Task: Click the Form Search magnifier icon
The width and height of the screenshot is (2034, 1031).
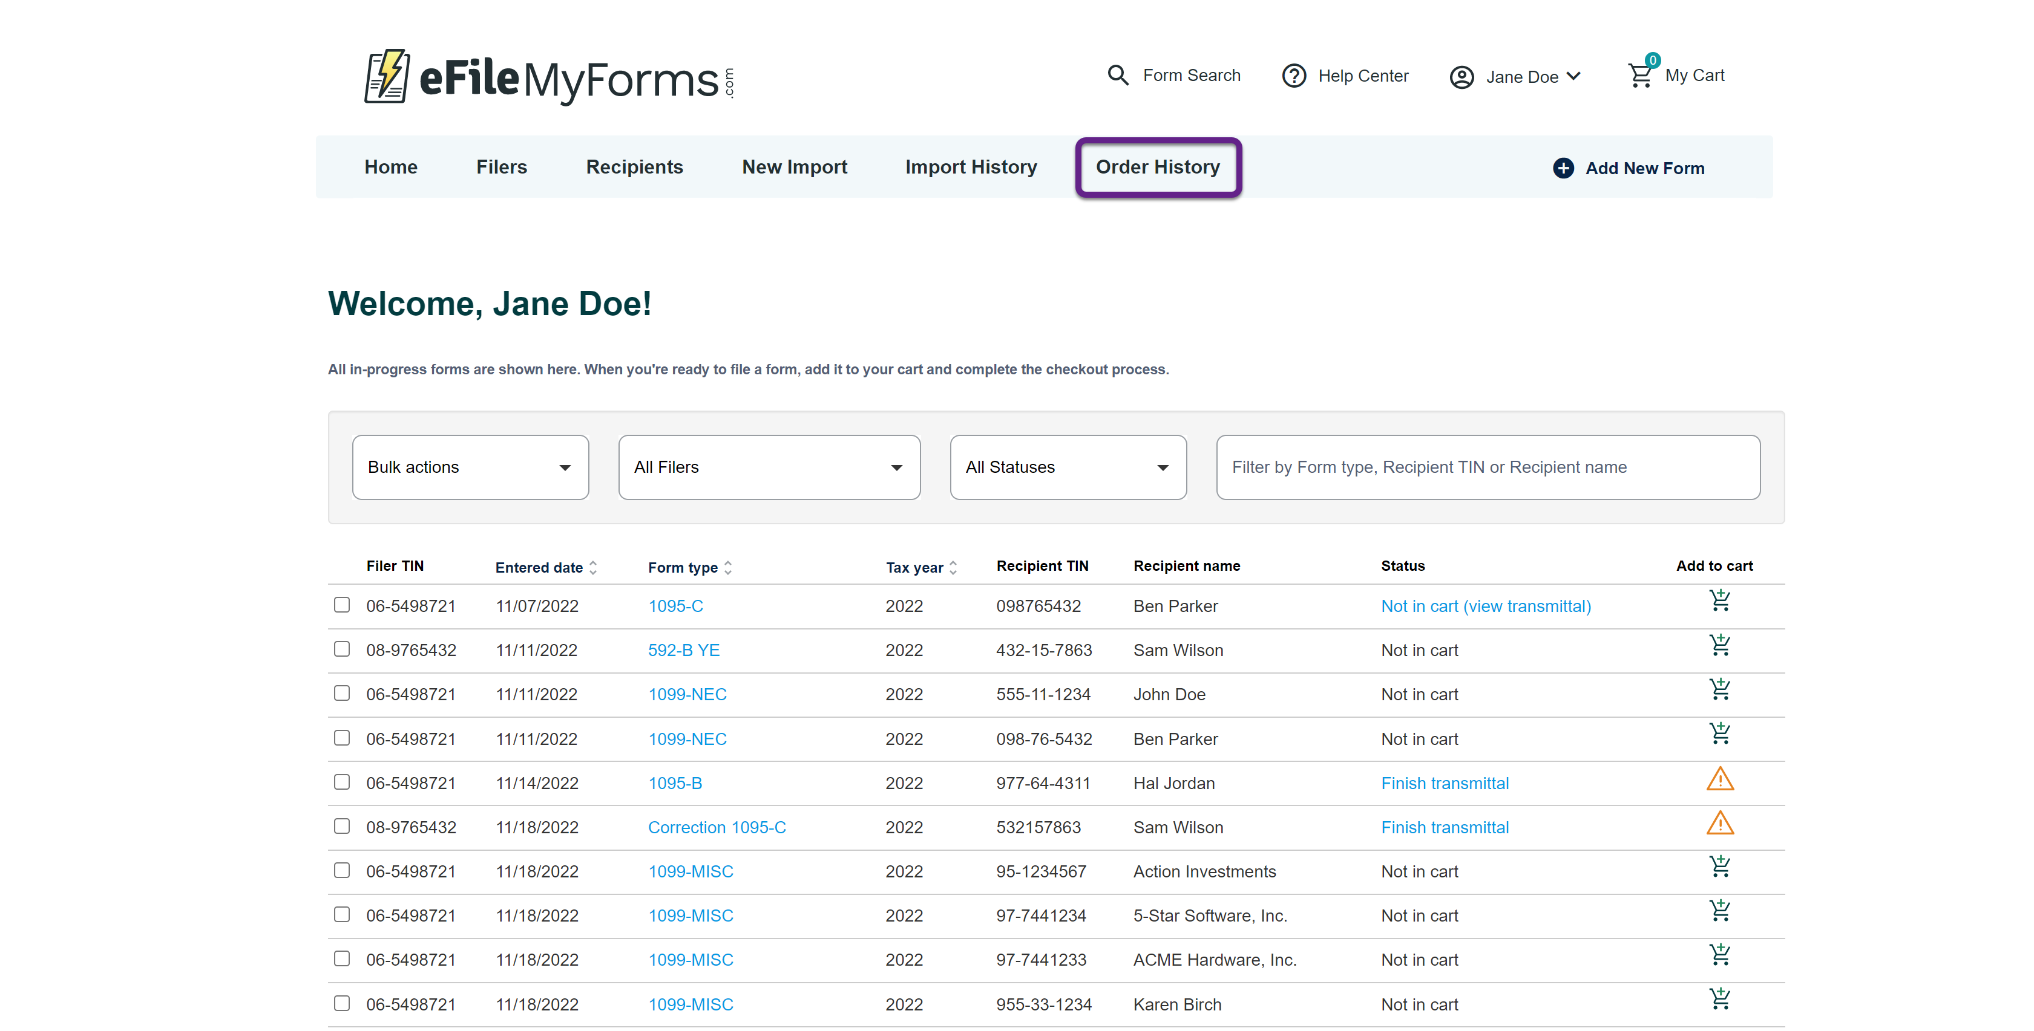Action: coord(1117,75)
